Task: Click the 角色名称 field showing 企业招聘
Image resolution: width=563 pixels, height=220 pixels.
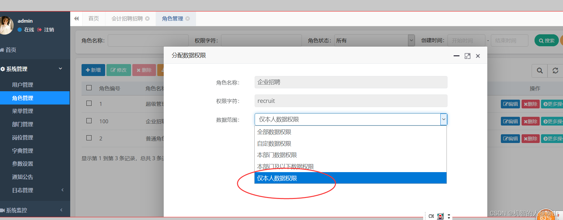Action: 351,82
